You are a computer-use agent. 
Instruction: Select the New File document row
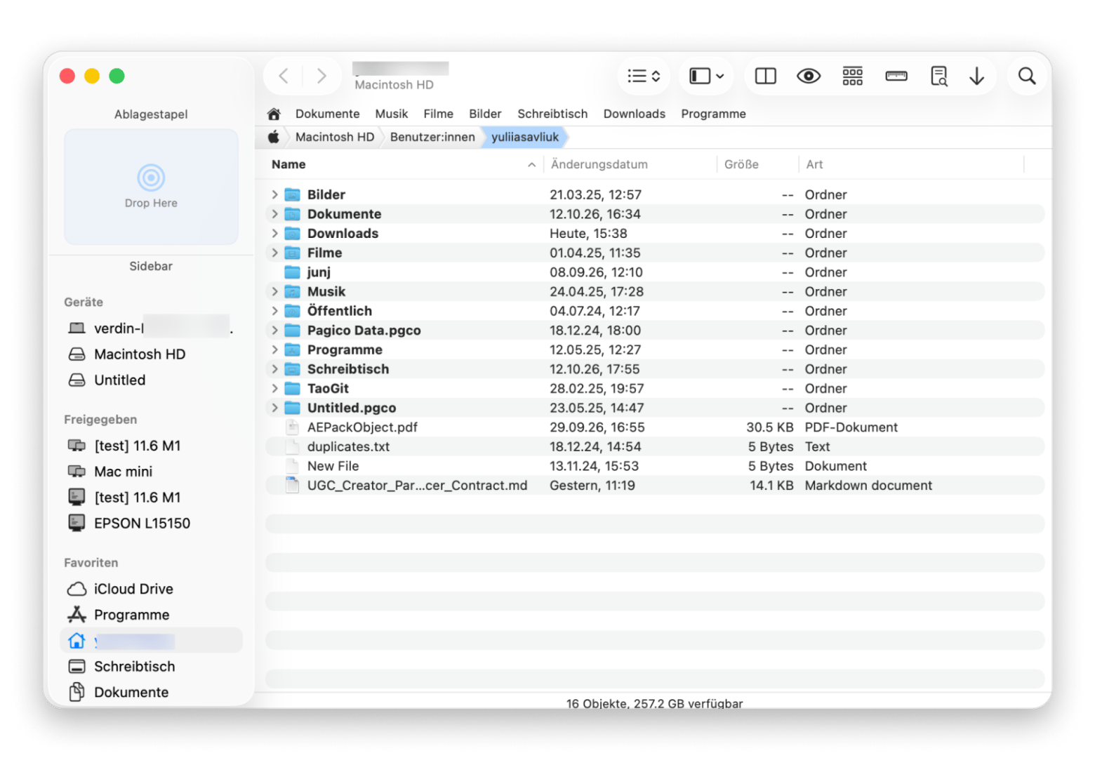pyautogui.click(x=654, y=466)
